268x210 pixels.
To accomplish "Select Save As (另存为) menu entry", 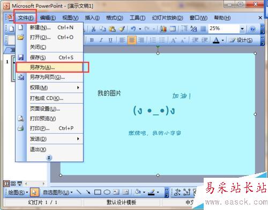I will tap(49, 67).
